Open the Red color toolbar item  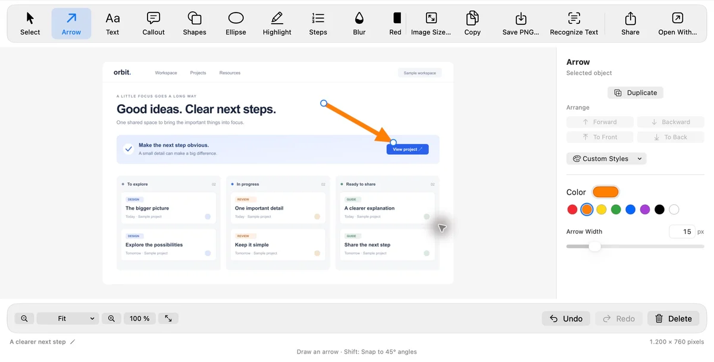(x=396, y=24)
